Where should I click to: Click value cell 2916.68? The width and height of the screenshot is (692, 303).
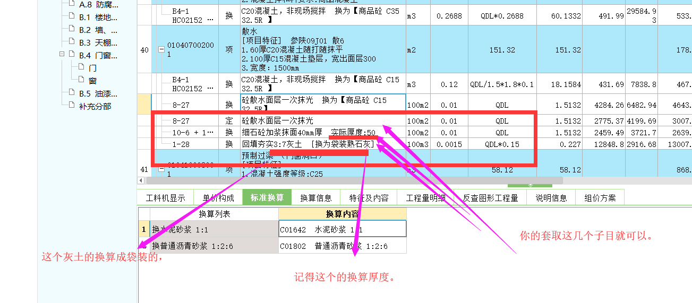[642, 144]
